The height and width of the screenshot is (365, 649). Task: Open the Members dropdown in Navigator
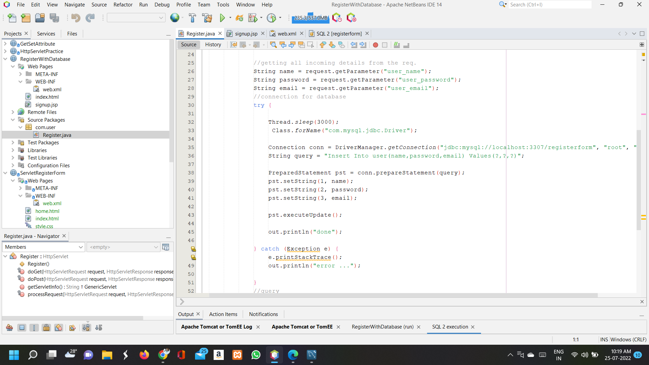pos(44,247)
